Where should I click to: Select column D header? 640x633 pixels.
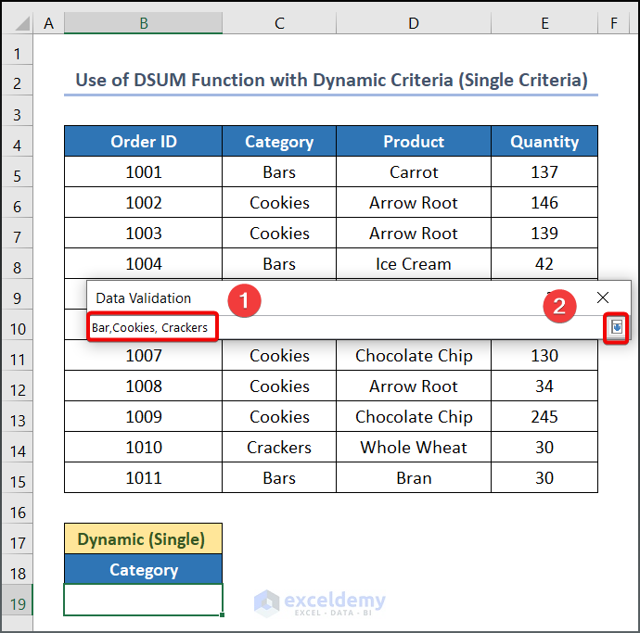[414, 23]
